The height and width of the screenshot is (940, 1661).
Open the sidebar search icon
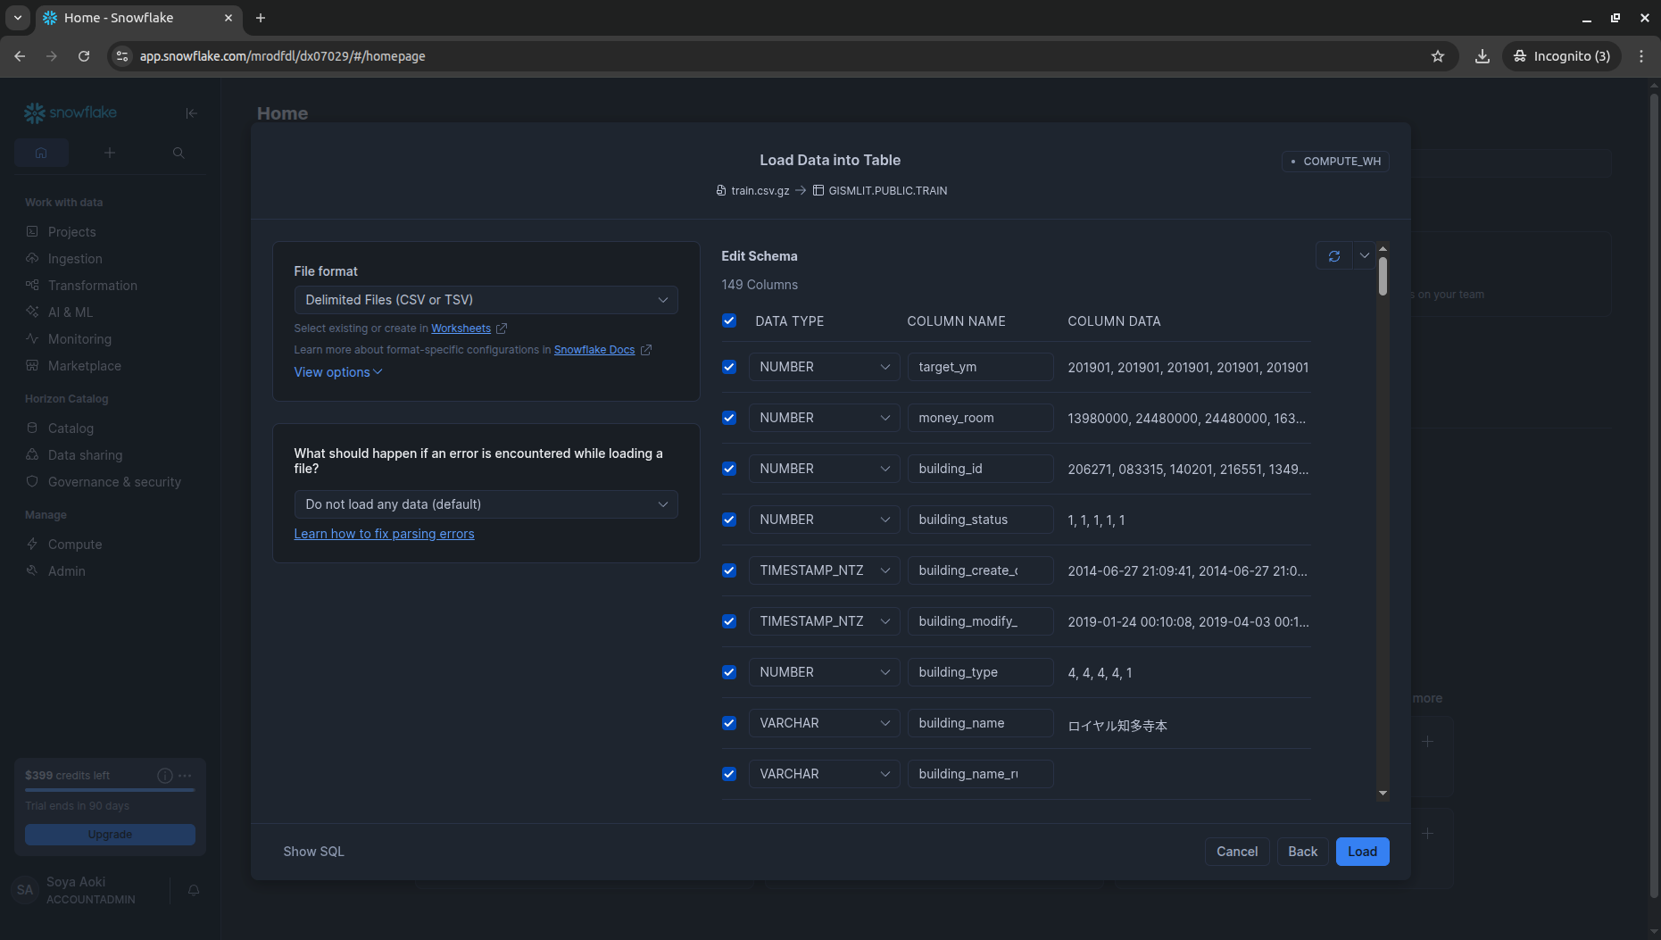tap(179, 153)
